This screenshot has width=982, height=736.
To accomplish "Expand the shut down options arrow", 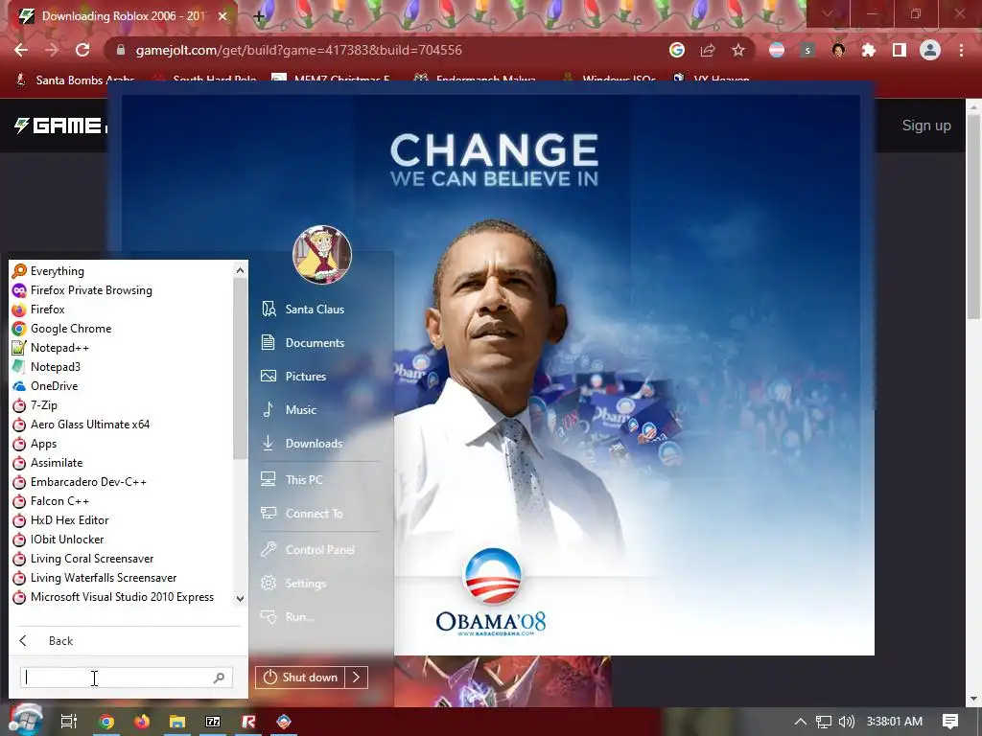I will (357, 678).
